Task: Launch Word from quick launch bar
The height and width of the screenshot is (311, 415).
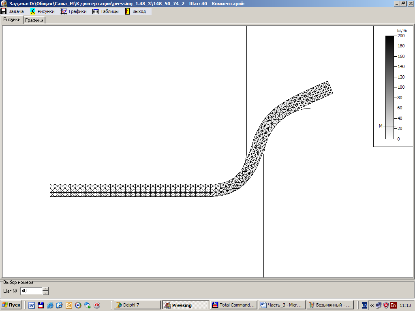Action: coord(32,305)
